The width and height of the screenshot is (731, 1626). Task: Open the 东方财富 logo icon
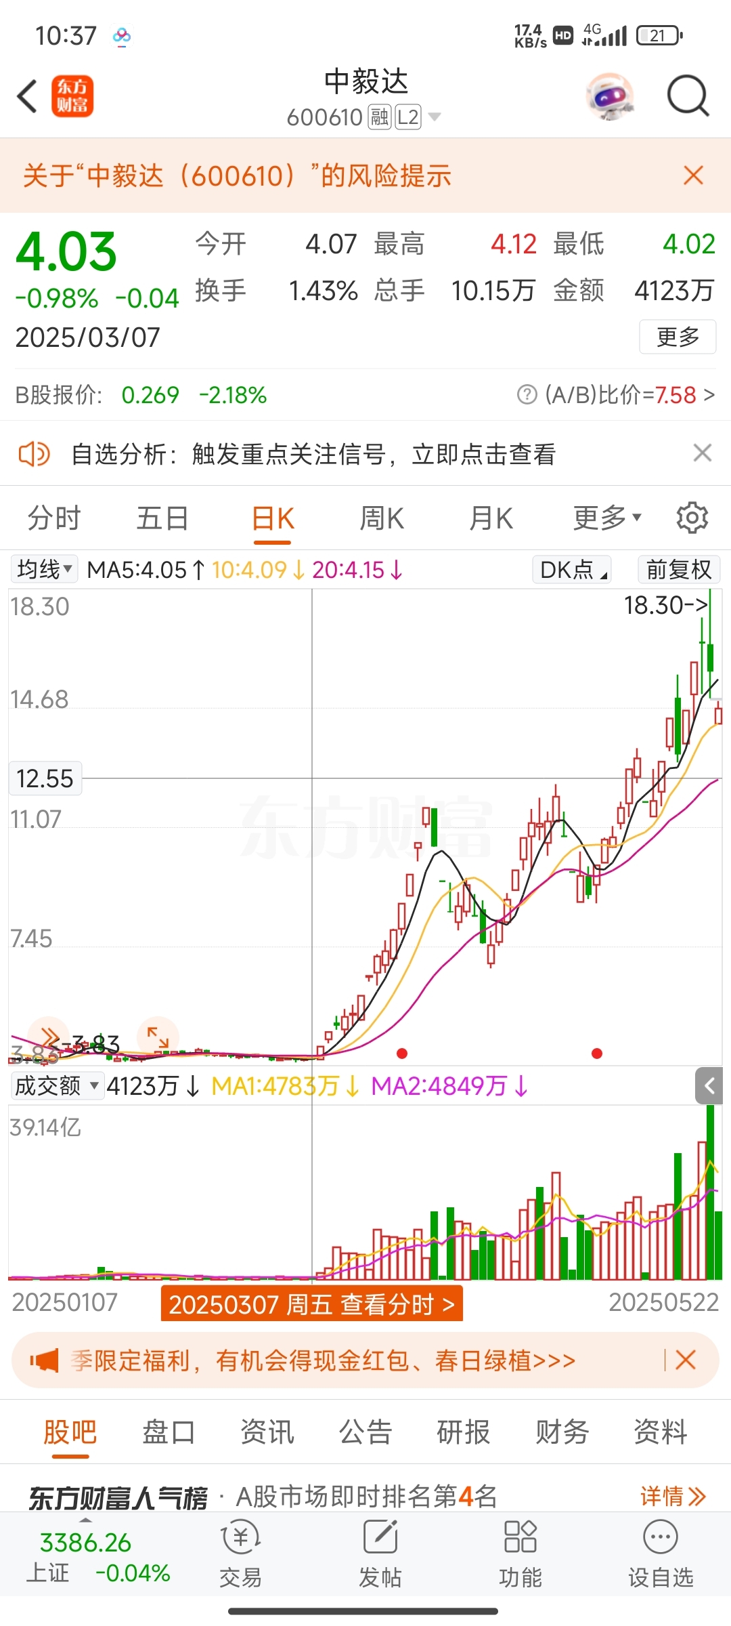pyautogui.click(x=72, y=96)
